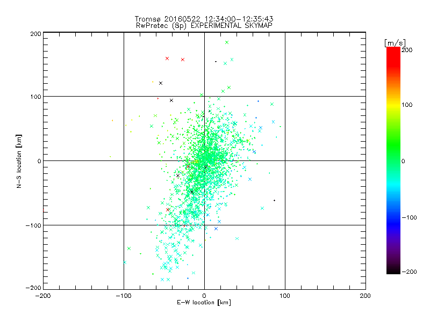
Task: Click the 100 tick label on y-axis
Action: pos(35,97)
